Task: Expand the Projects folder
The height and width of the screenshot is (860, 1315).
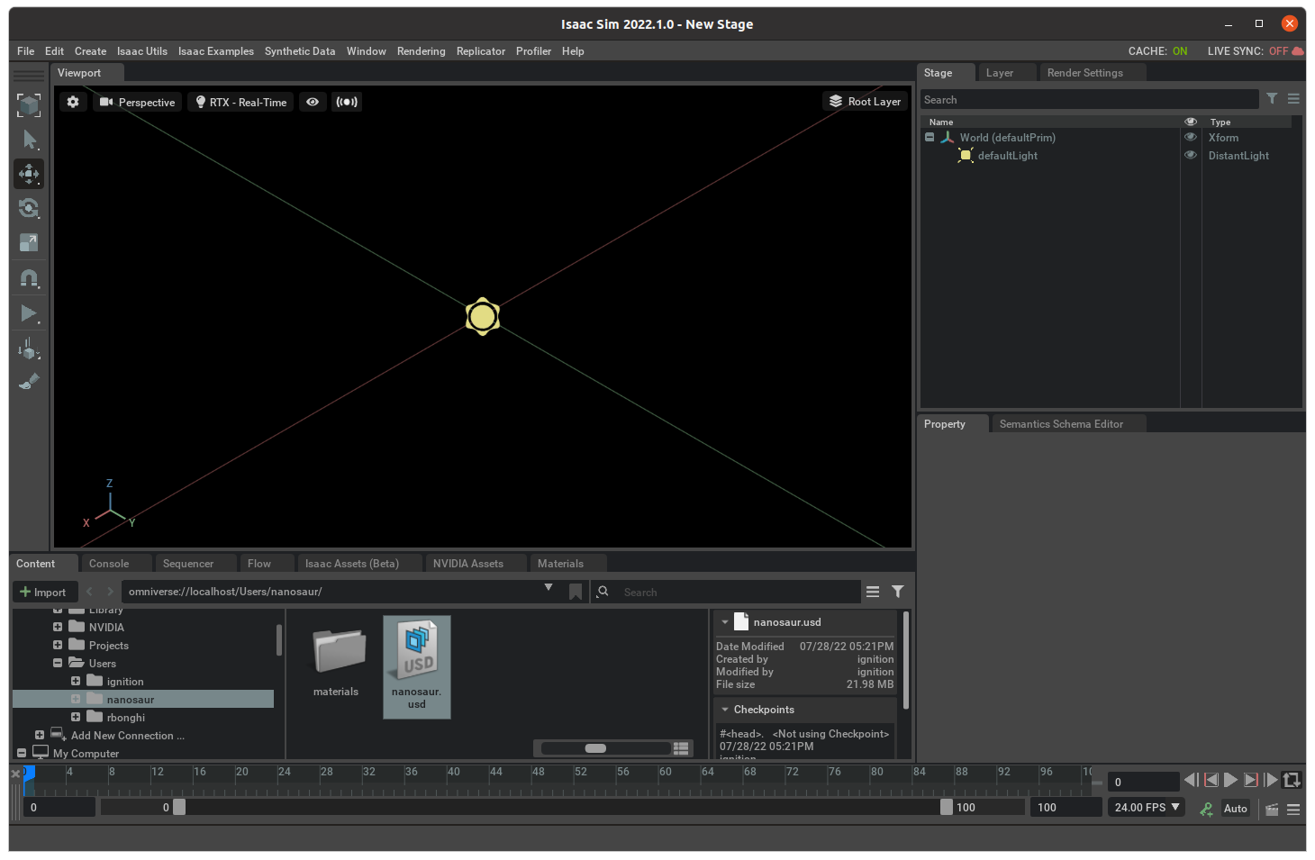Action: click(x=58, y=646)
